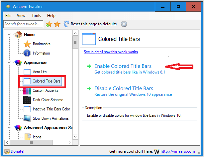
Task: Click green arrow beside Disable Colored Title Bars
Action: point(89,88)
